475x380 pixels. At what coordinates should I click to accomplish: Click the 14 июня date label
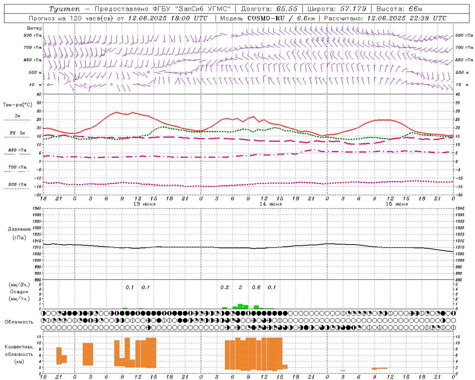271,204
